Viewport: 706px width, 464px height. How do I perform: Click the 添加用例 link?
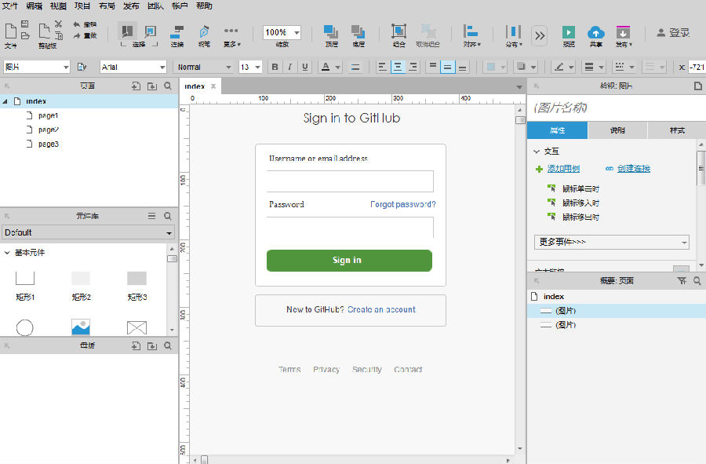tap(563, 169)
